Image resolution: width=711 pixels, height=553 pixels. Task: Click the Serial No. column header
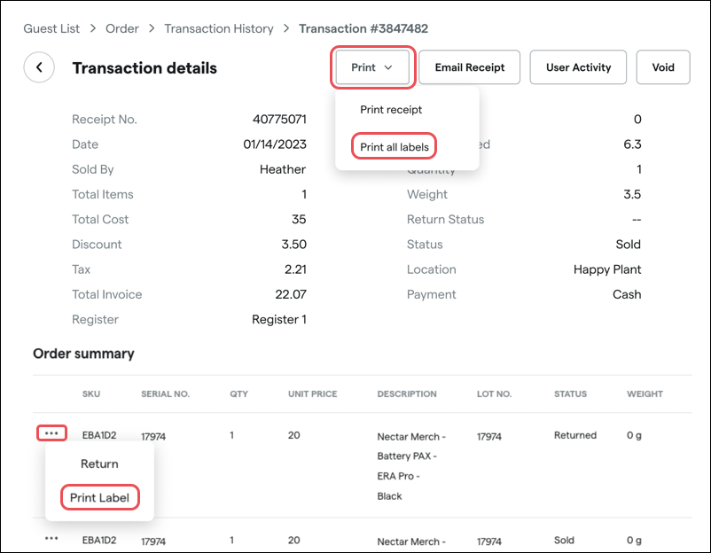(x=165, y=393)
